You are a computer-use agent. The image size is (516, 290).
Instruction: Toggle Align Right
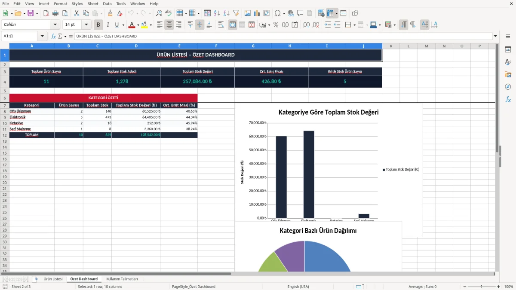[x=178, y=25]
